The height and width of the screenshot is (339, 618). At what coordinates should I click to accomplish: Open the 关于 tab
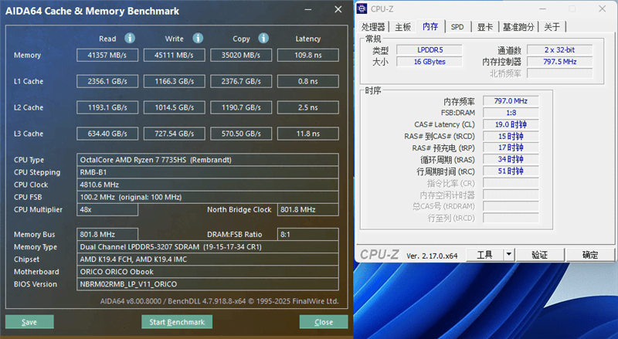tap(552, 26)
